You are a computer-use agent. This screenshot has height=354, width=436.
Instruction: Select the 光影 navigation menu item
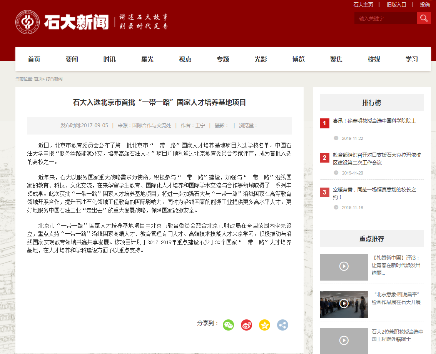pyautogui.click(x=261, y=59)
